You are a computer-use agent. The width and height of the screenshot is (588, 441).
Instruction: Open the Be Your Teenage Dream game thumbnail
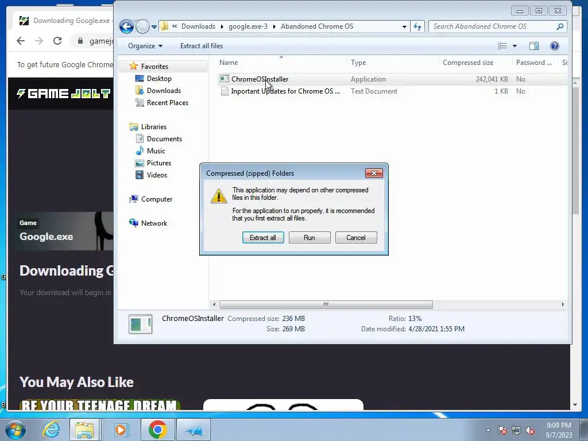click(100, 405)
